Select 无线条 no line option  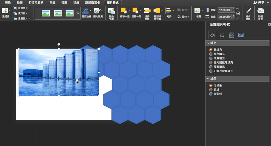coord(216,85)
